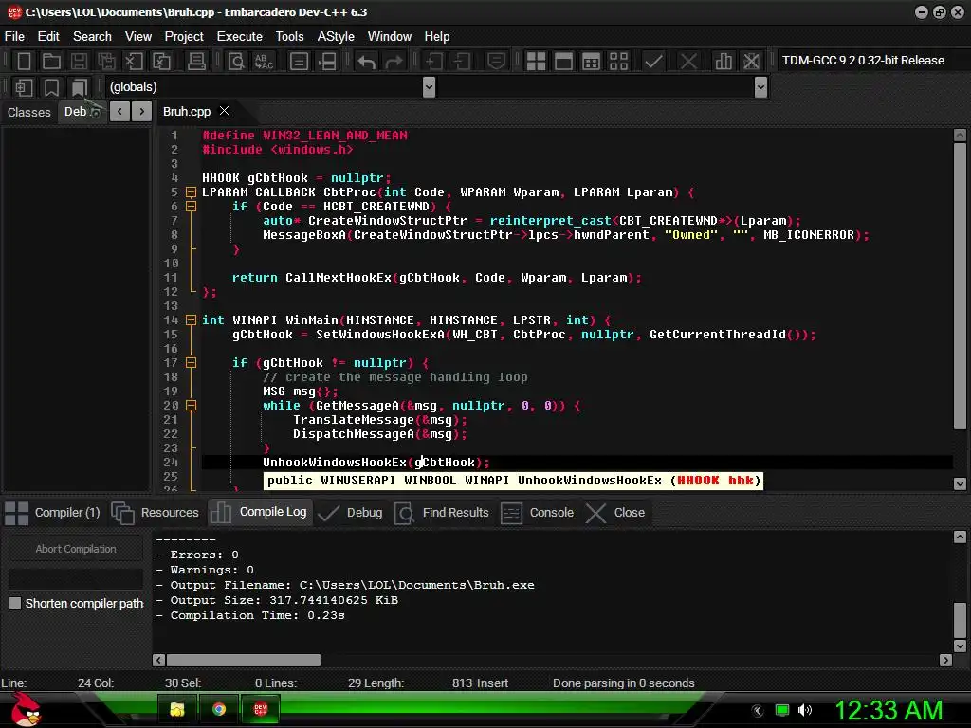The height and width of the screenshot is (728, 971).
Task: Click the Compile and Run toolbar icon
Action: 591,62
